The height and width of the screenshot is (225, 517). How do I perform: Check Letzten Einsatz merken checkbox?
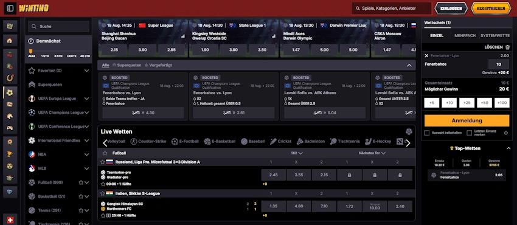coord(469,133)
